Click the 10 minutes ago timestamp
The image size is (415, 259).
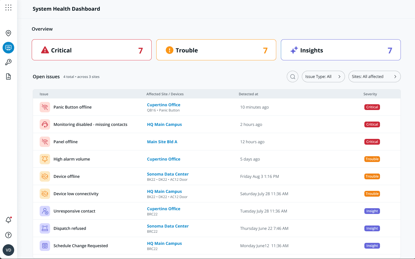coord(254,107)
